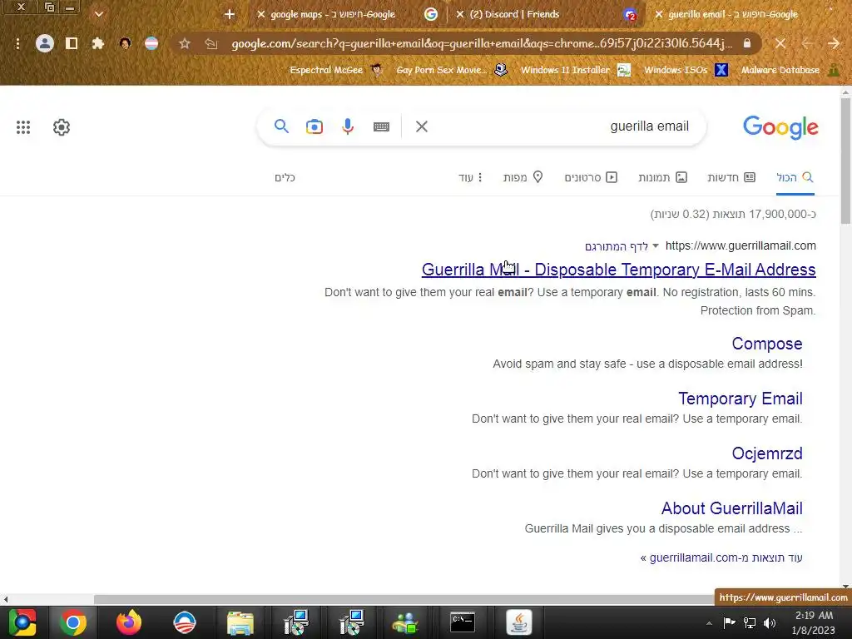
Task: Open the on-screen keyboard icon in the search box
Action: tap(381, 126)
